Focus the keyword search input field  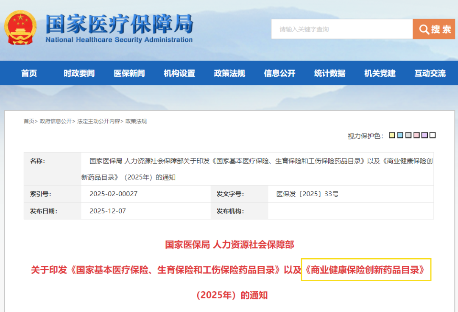(x=341, y=29)
